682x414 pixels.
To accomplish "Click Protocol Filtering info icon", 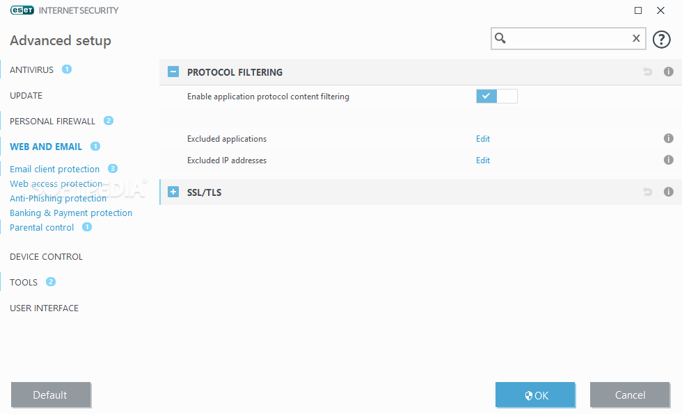I will (669, 72).
